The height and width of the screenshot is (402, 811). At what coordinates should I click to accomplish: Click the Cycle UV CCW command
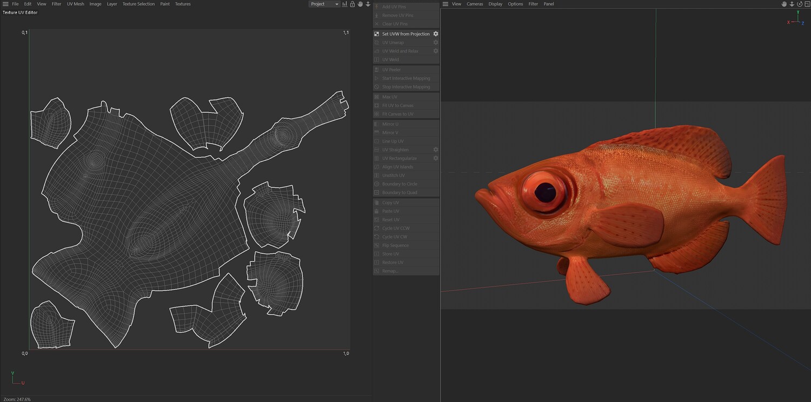(406, 229)
